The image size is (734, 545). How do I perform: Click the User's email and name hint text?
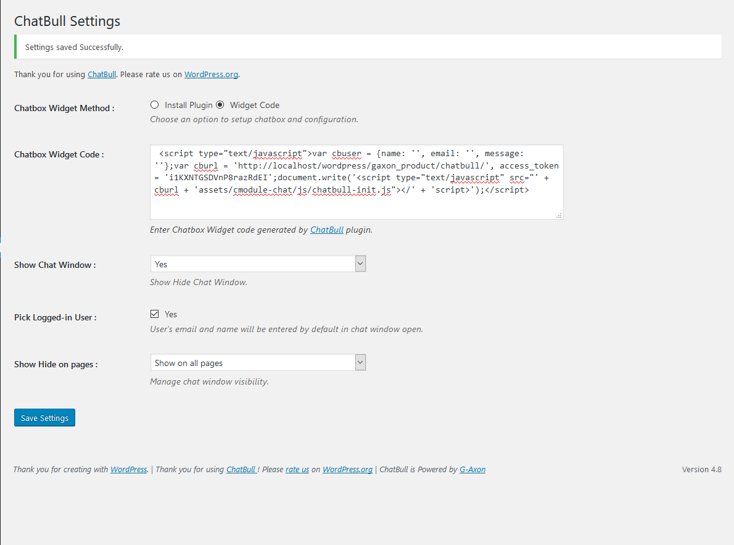[286, 330]
